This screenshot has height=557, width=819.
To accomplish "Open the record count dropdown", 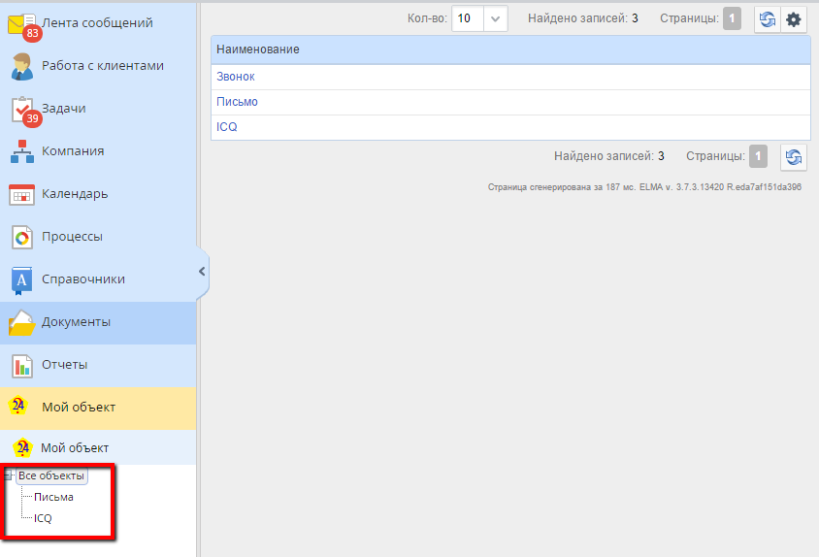I will [x=495, y=18].
